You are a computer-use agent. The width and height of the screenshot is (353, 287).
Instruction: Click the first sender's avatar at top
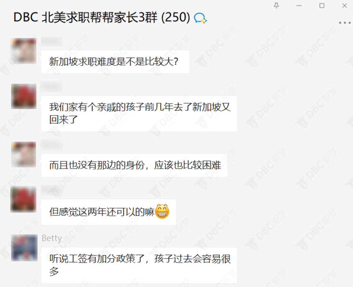(24, 51)
